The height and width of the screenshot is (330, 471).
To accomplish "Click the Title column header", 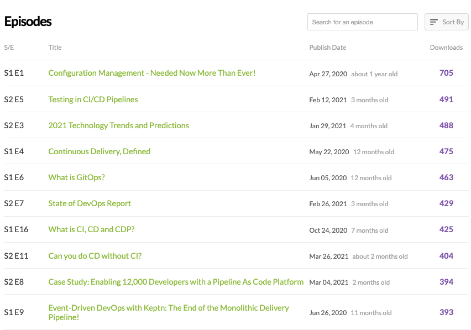I will click(x=55, y=48).
